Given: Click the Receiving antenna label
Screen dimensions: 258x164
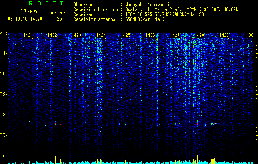Looking at the screenshot, I should click(x=94, y=19).
